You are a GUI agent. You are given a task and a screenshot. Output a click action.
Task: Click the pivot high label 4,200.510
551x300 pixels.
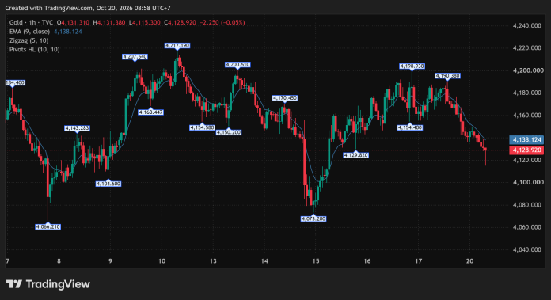tap(238, 65)
